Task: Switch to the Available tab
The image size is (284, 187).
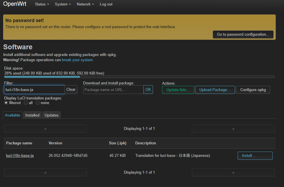Action: point(12,115)
